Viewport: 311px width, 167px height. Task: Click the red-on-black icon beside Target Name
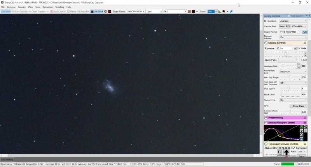coord(110,12)
